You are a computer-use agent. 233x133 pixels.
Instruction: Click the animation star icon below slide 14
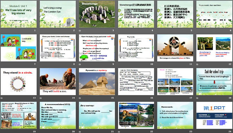[x=41, y=98]
